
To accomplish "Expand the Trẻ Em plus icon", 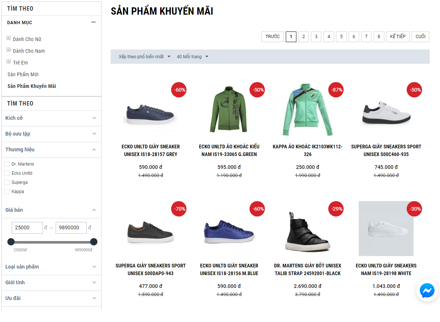I will coord(9,62).
